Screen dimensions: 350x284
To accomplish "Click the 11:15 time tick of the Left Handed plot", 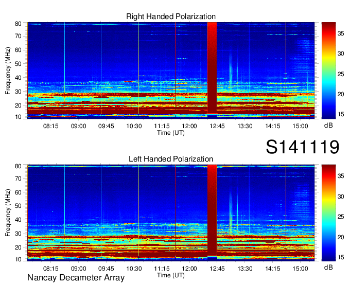I will (162, 269).
